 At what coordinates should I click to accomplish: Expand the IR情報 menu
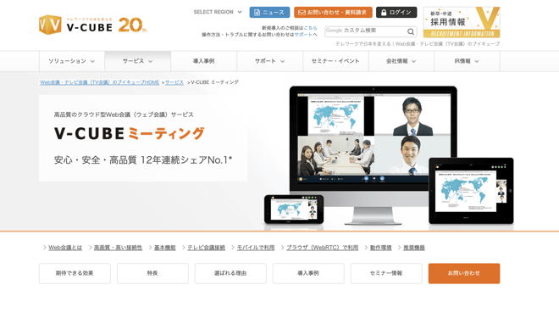[x=467, y=61]
